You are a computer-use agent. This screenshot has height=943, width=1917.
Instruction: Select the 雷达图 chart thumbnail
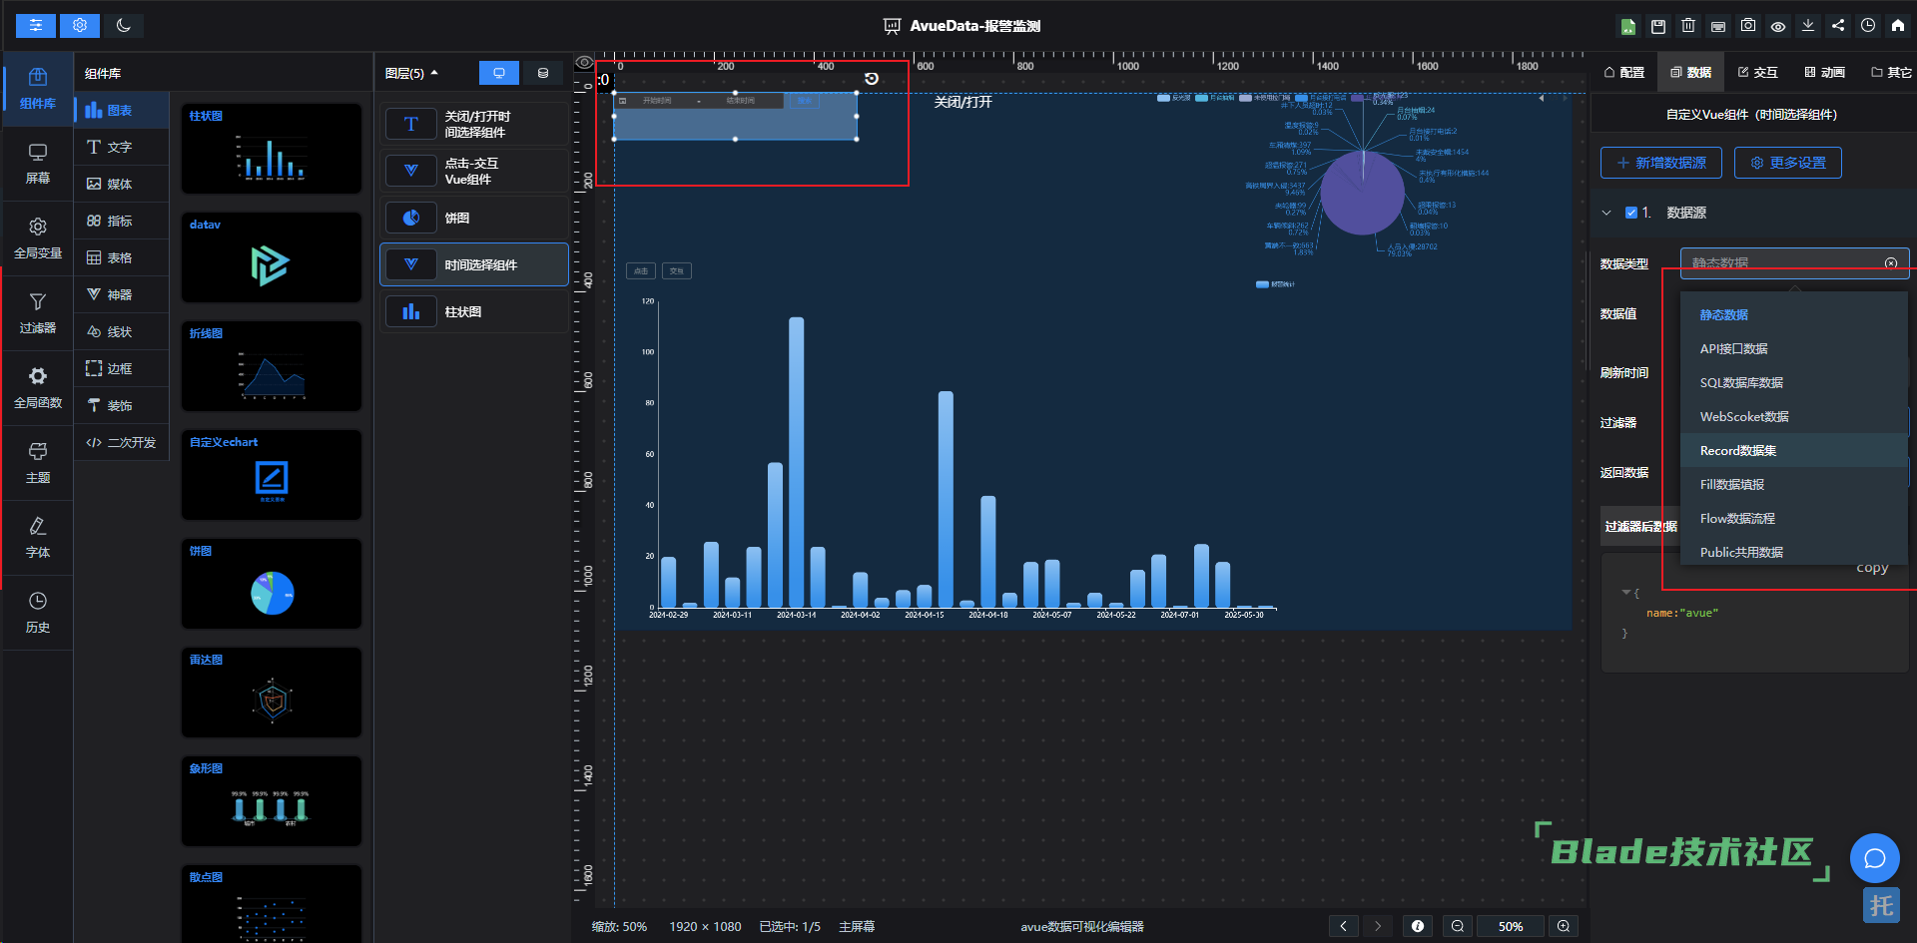[x=272, y=693]
